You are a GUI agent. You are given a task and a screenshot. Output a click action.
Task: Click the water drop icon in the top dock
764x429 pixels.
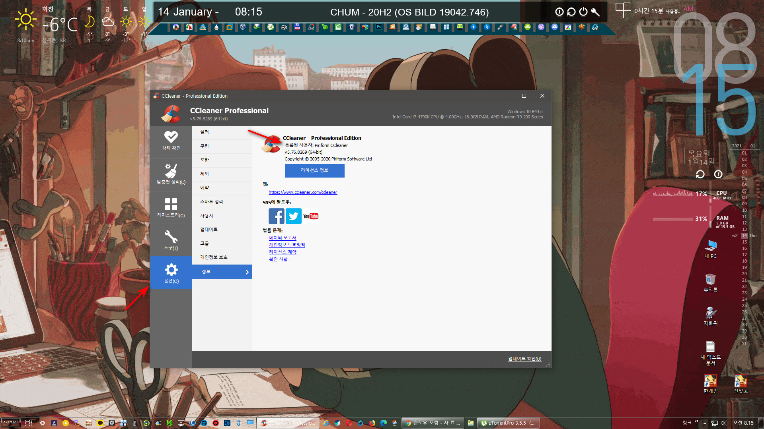[216, 27]
